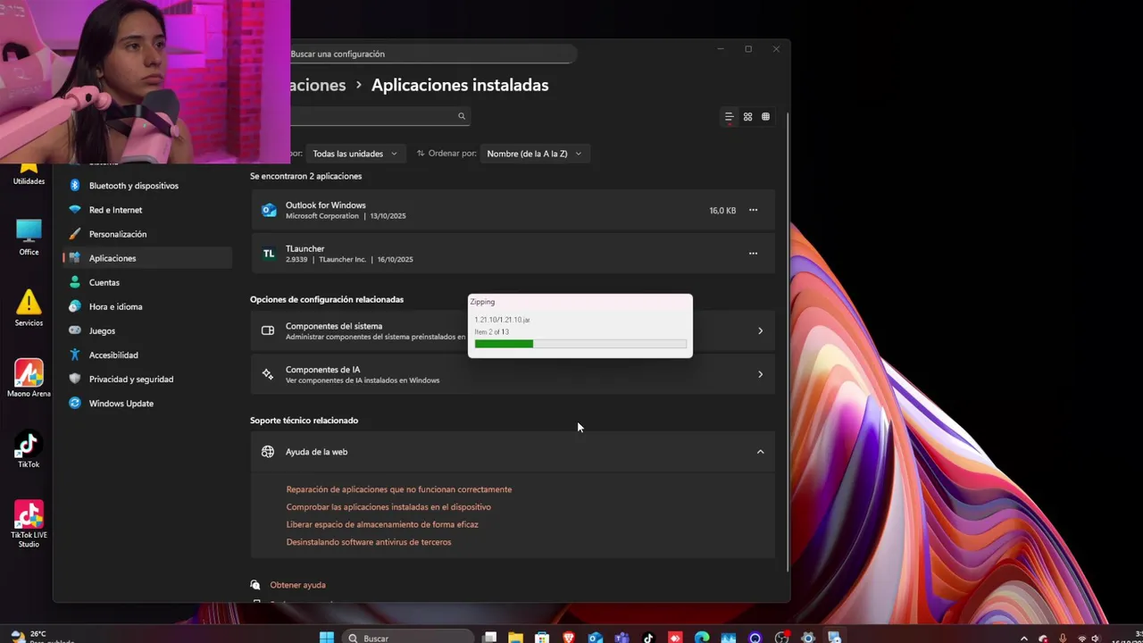
Task: Open Microsoft Teams from the taskbar
Action: 622,638
